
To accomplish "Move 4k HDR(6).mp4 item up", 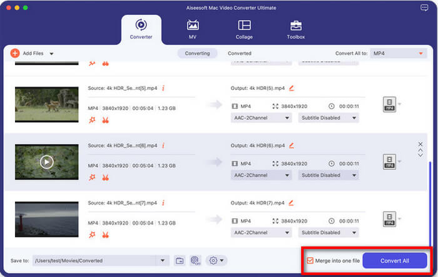I will [420, 150].
